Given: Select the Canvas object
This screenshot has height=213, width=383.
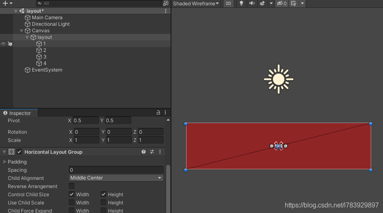Looking at the screenshot, I should [x=41, y=31].
